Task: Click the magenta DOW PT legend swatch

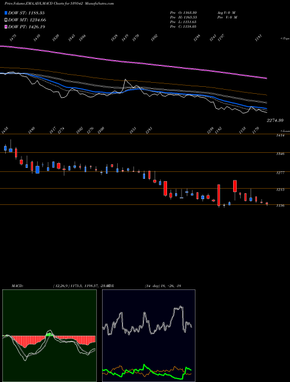Action: pos(6,27)
